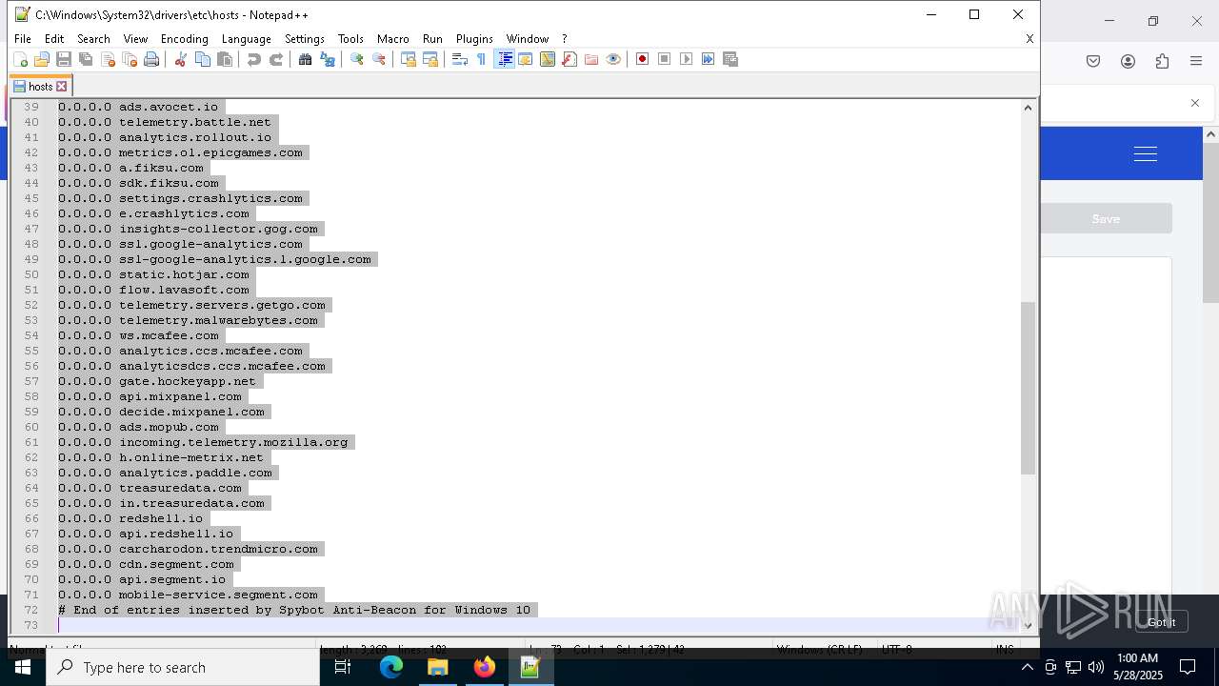Screen dimensions: 1219x686
Task: Click the Zoom In icon
Action: [356, 59]
